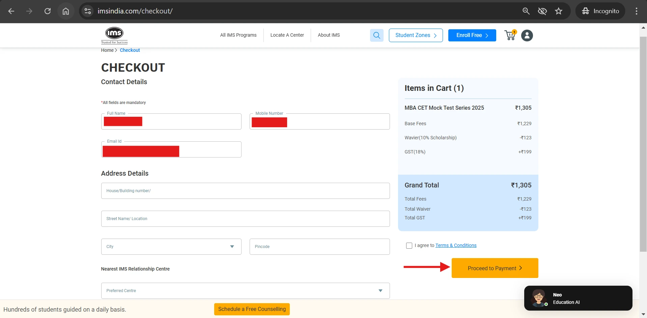This screenshot has height=318, width=647.
Task: Click the Grand Total ₹1,305 amount
Action: click(x=521, y=185)
